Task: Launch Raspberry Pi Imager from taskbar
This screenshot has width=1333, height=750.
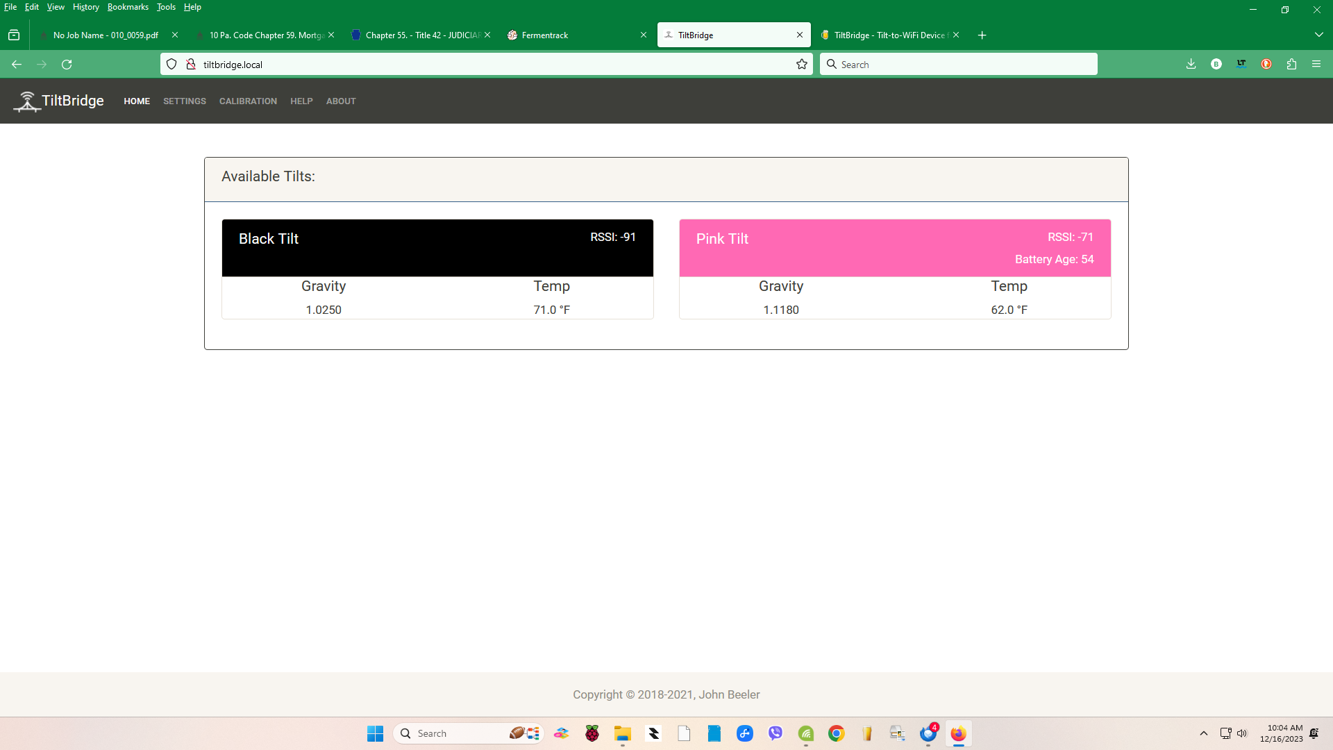Action: pyautogui.click(x=592, y=733)
